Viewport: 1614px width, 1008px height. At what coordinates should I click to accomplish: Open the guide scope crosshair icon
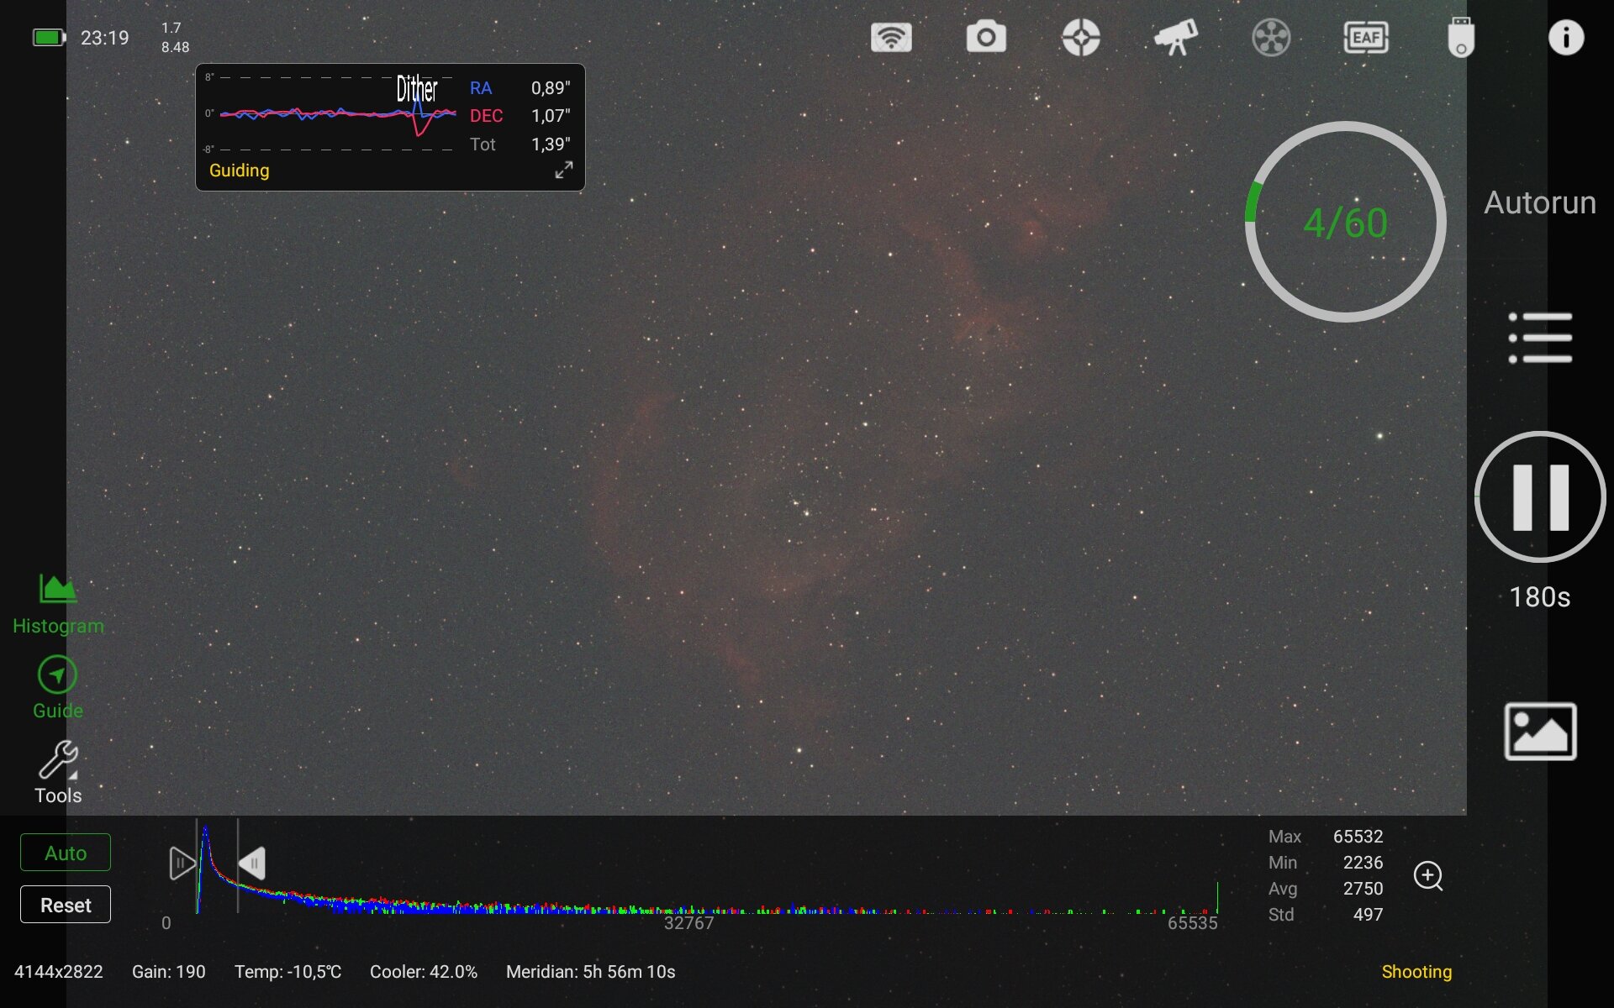click(x=1081, y=38)
